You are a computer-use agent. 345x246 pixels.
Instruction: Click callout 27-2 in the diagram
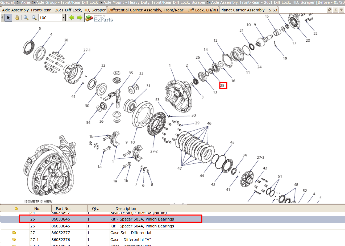154,151
